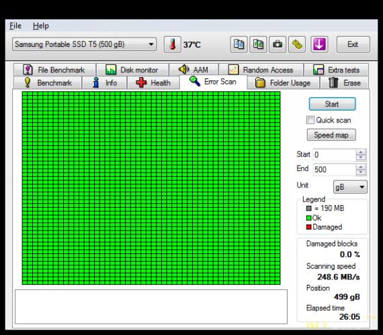Viewport: 383px width, 335px height.
Task: Click the camera save screenshot icon
Action: (278, 45)
